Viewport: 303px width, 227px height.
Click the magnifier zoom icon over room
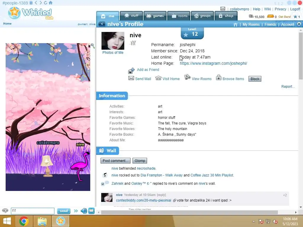point(93,46)
